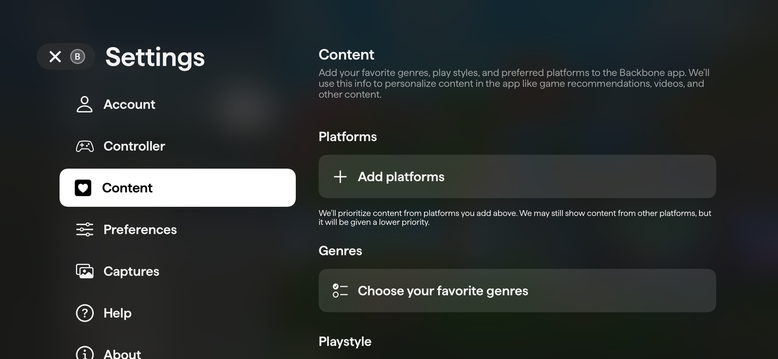The width and height of the screenshot is (778, 359).
Task: Open the Captures section
Action: [x=131, y=271]
